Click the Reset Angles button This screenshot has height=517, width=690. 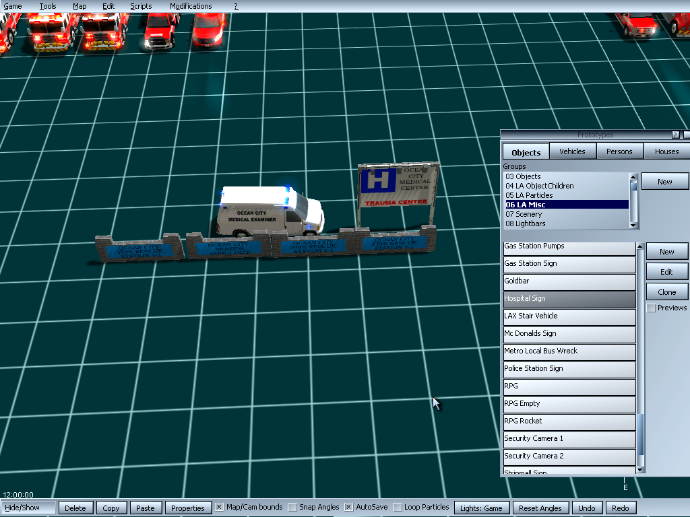click(x=540, y=508)
